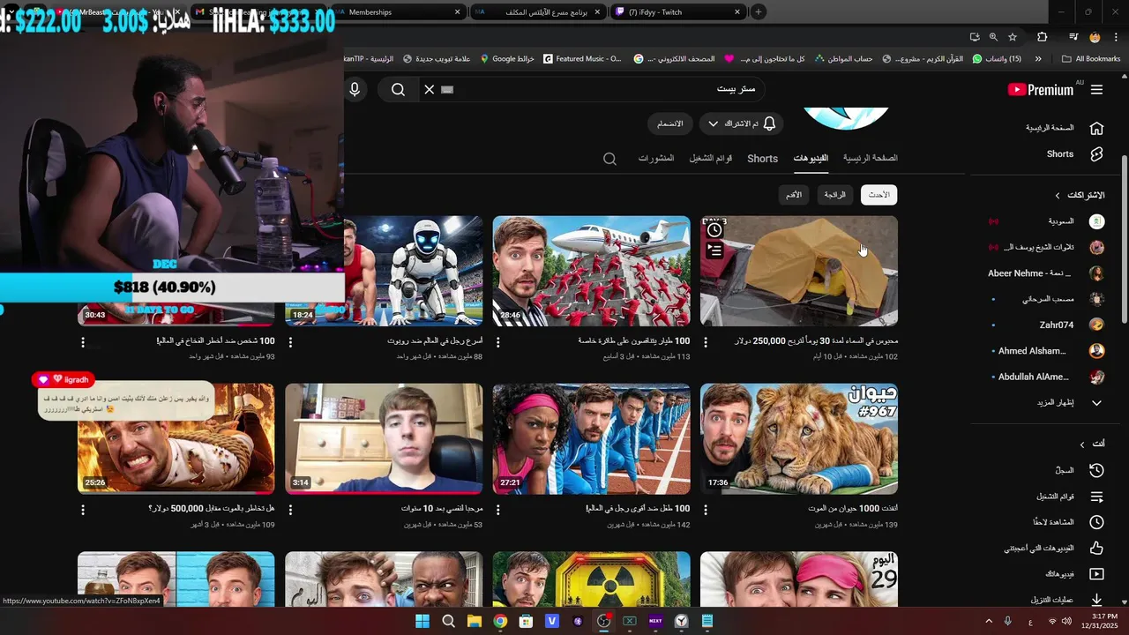Bookmark this page with star icon
This screenshot has height=635, width=1129.
(x=1013, y=37)
